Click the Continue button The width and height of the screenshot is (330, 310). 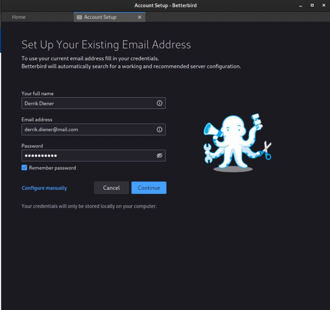(149, 188)
